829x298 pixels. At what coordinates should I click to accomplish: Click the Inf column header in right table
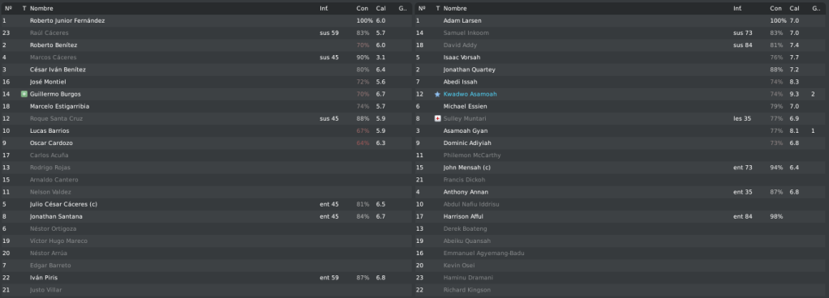pos(737,8)
